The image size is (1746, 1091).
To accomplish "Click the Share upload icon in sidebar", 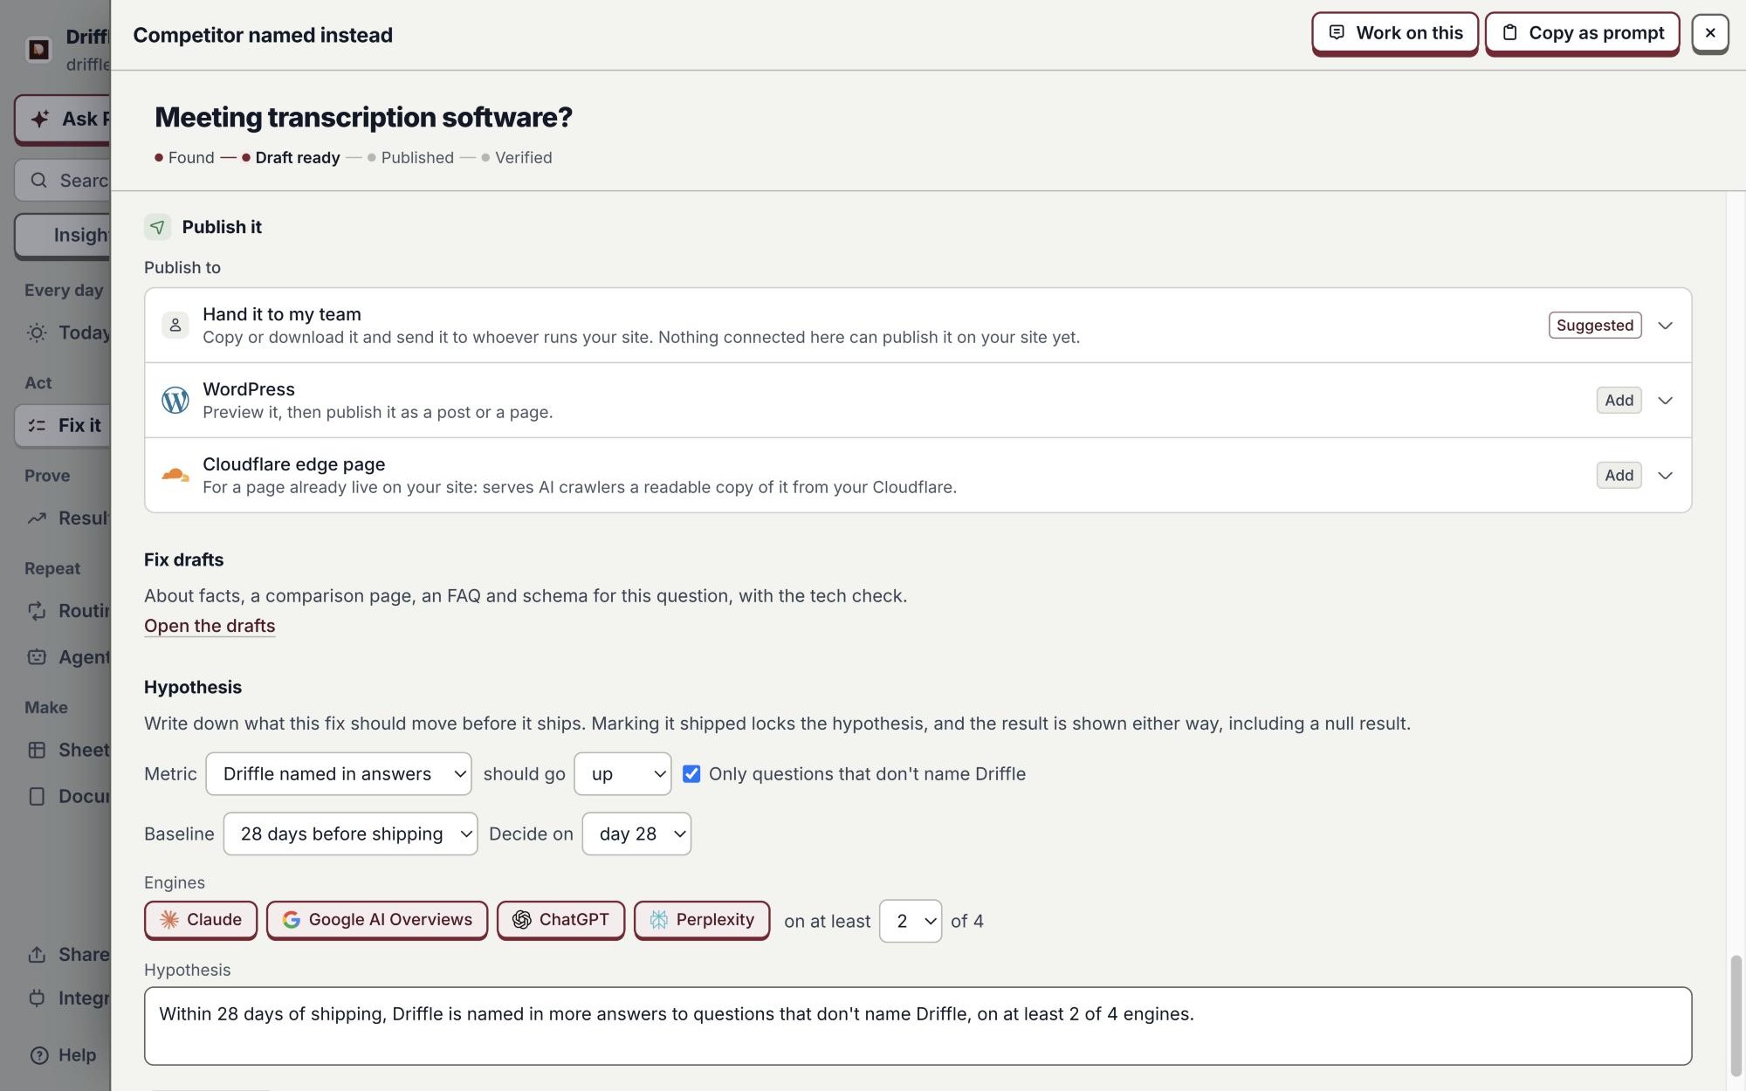I will [37, 955].
